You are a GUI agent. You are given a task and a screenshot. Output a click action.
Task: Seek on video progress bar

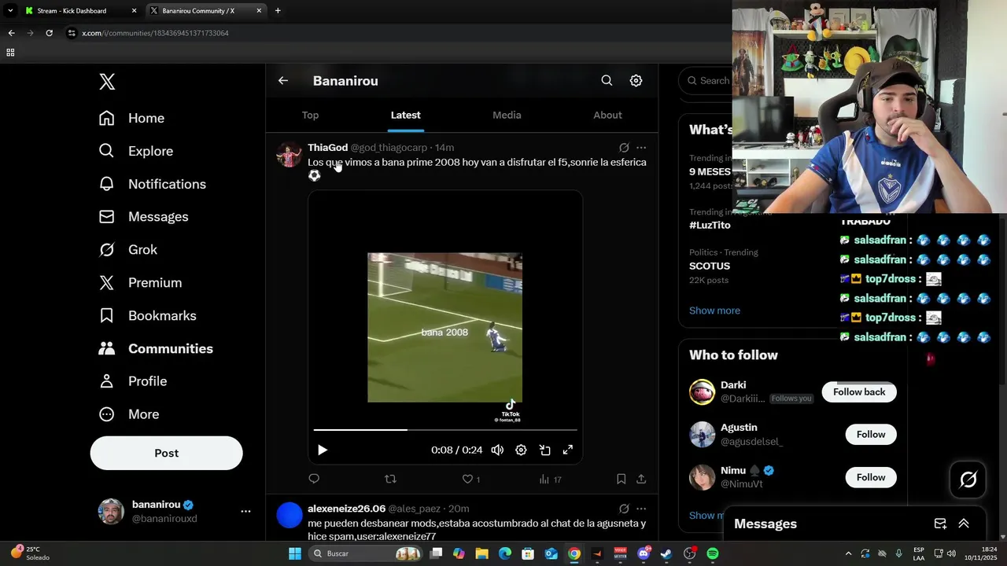[x=445, y=429]
